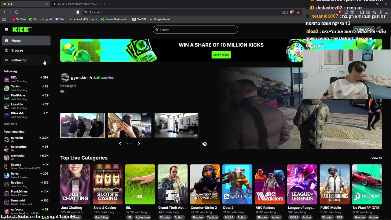The width and height of the screenshot is (391, 220).
Task: Click the green KICK logo
Action: coord(22,29)
